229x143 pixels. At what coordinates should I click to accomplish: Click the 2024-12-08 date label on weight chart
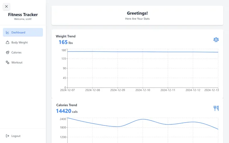tap(93, 90)
